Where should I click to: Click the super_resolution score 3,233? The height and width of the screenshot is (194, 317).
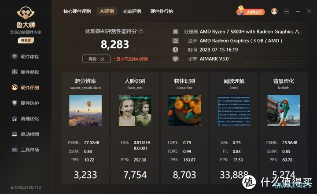click(85, 175)
